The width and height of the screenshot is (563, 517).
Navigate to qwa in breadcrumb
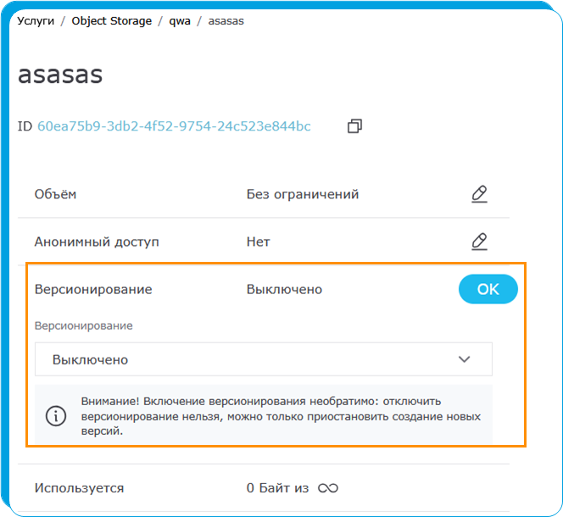tap(180, 20)
